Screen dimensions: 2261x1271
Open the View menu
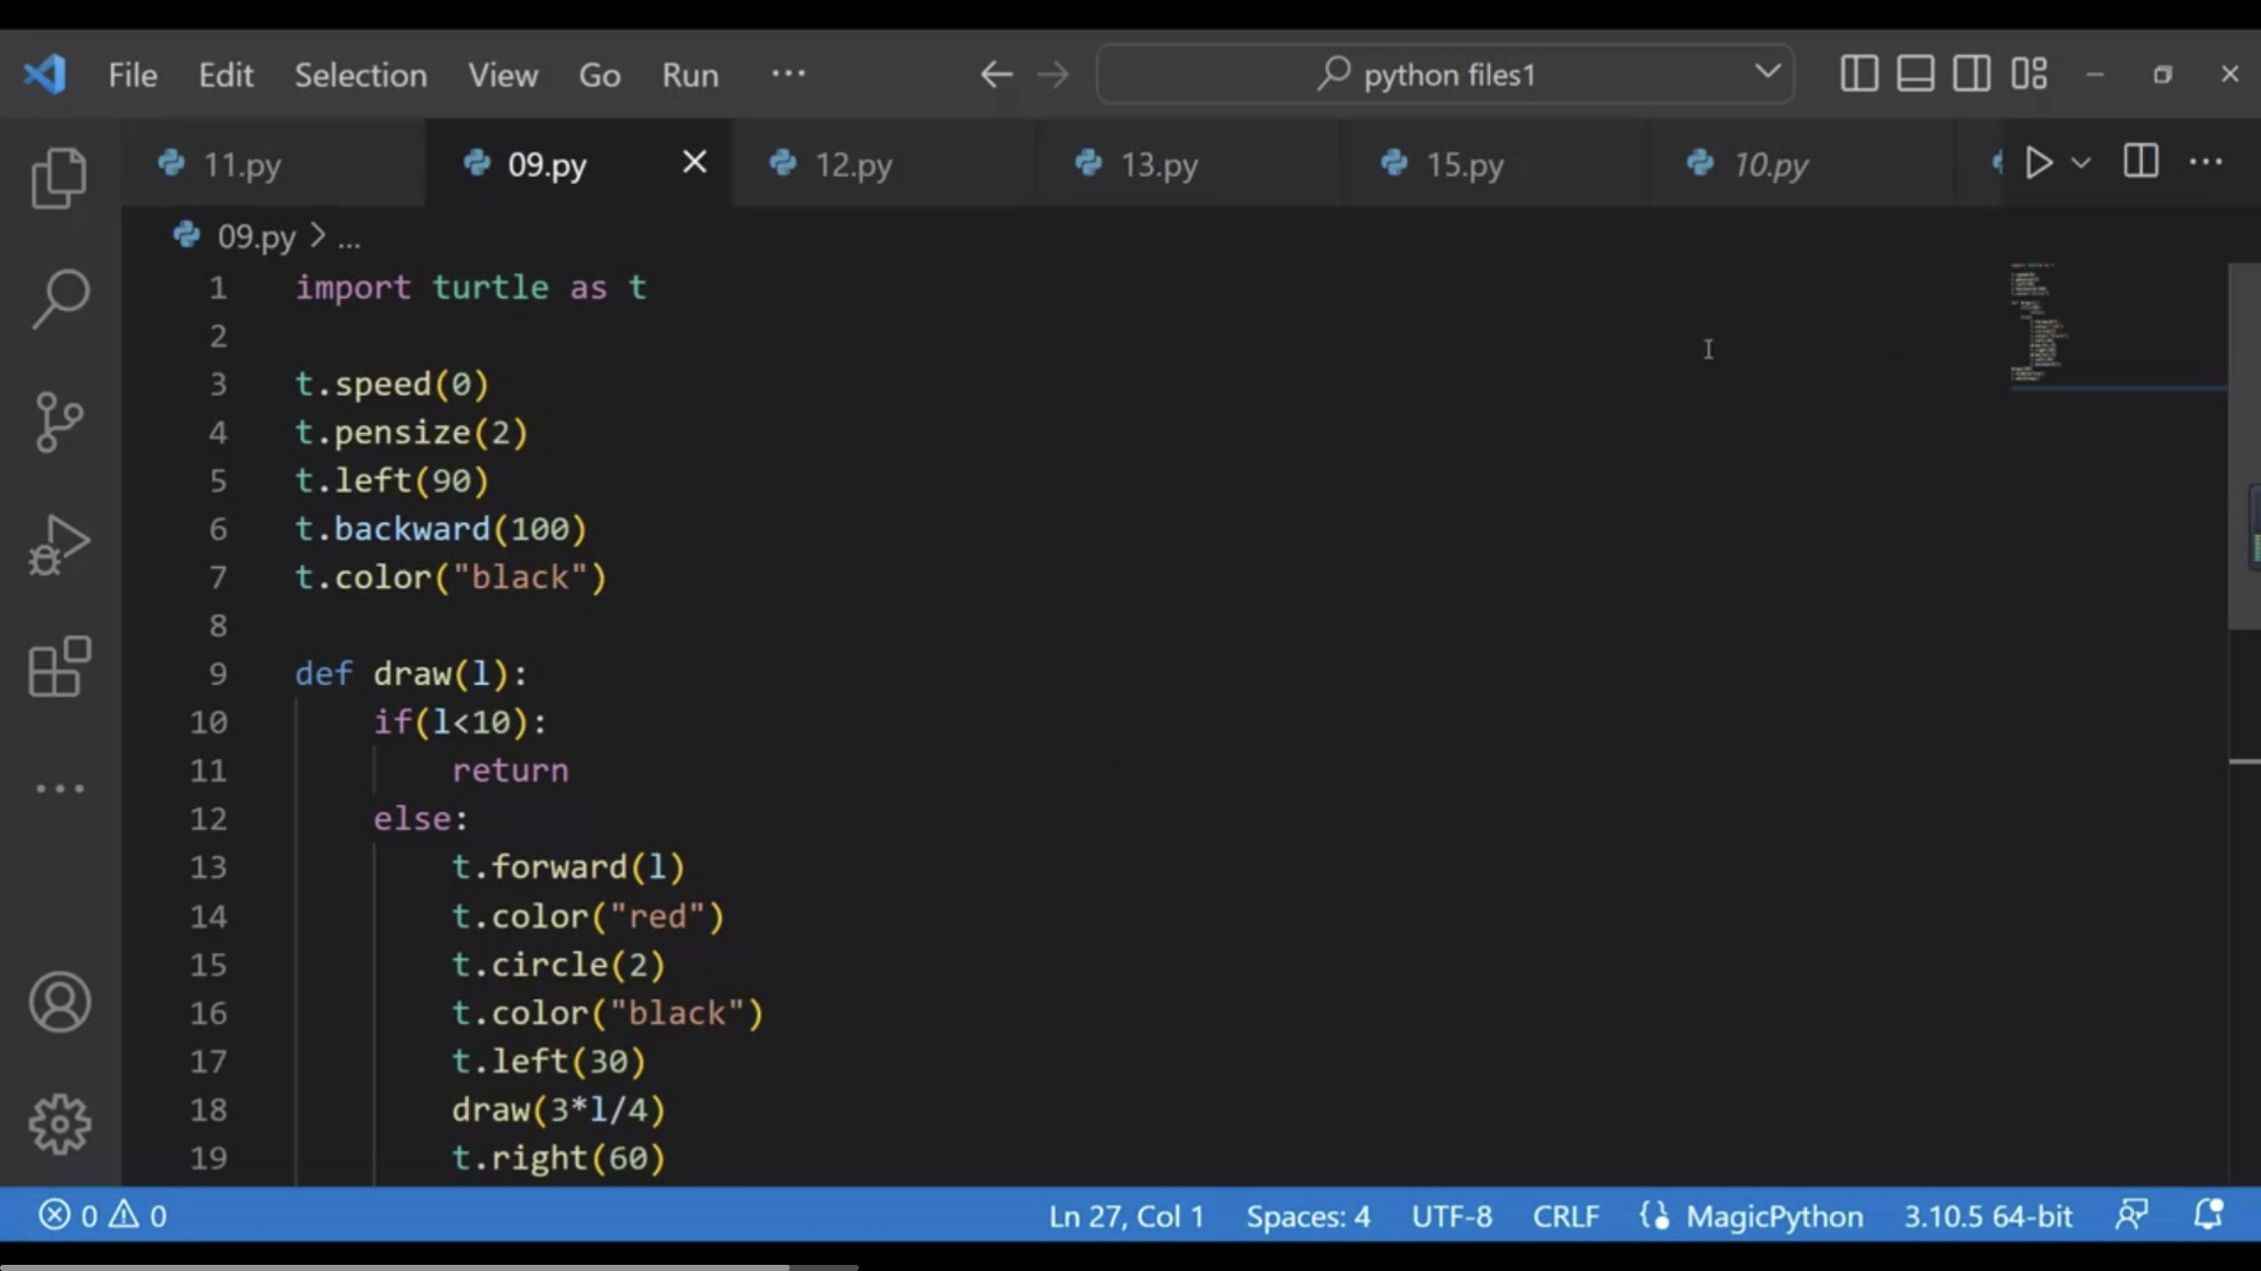(504, 75)
